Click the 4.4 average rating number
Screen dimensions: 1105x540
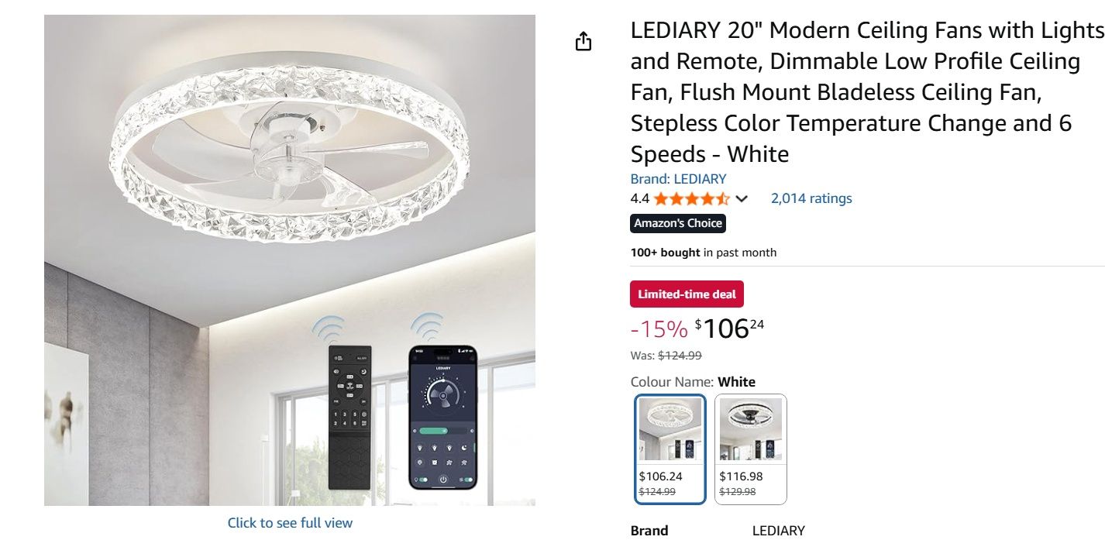coord(639,199)
